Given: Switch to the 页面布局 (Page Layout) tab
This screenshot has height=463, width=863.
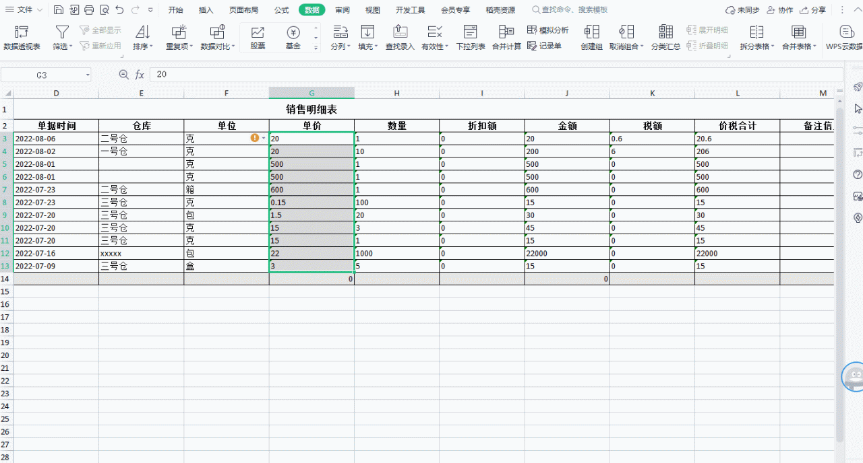Looking at the screenshot, I should tap(243, 10).
